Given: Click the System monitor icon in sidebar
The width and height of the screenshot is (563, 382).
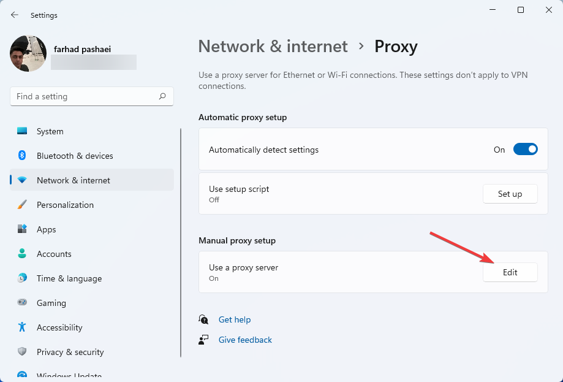Looking at the screenshot, I should 22,131.
